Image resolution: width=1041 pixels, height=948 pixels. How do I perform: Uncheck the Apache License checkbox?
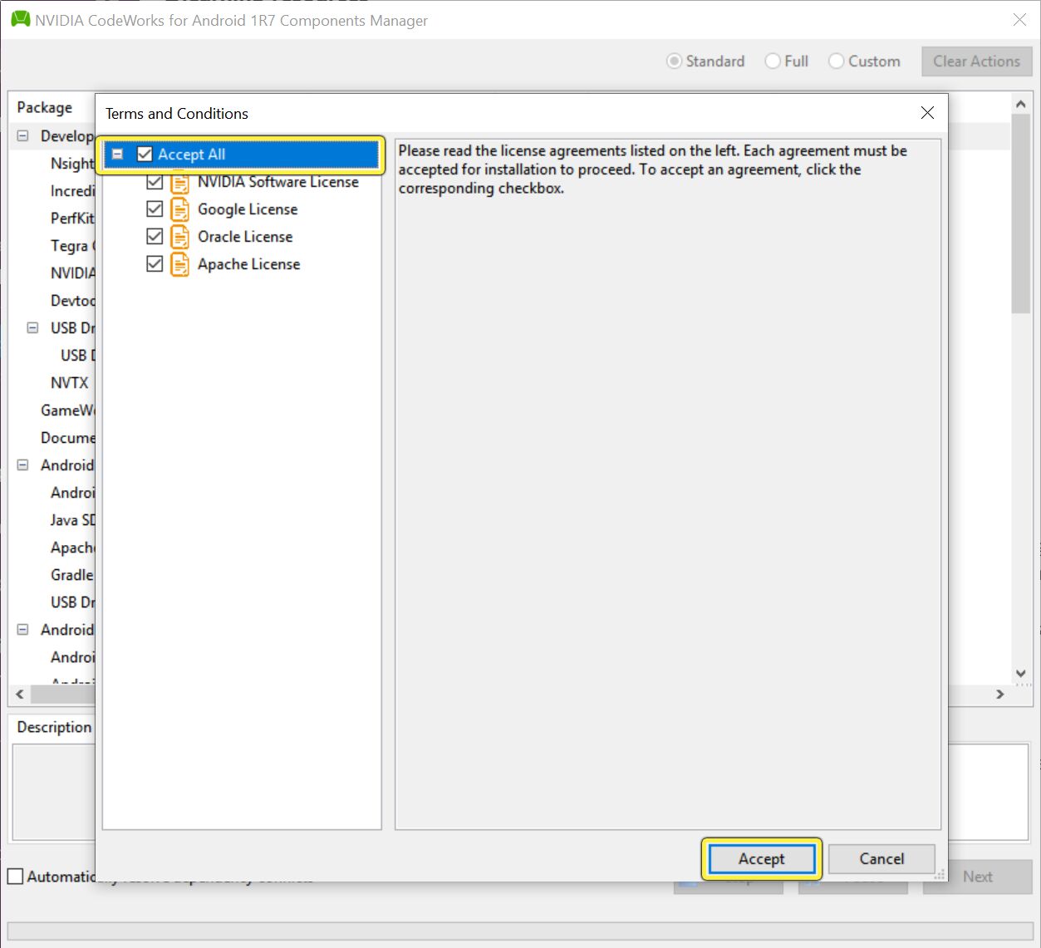point(155,263)
